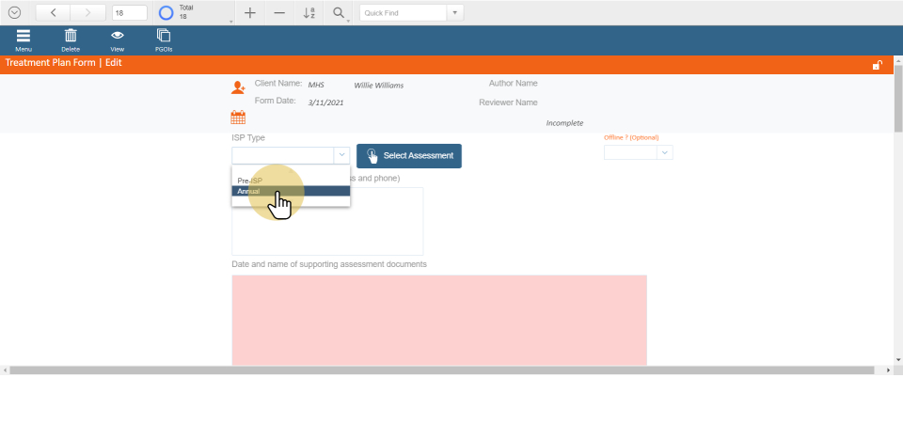Click the View eye icon
This screenshot has width=903, height=441.
point(118,36)
